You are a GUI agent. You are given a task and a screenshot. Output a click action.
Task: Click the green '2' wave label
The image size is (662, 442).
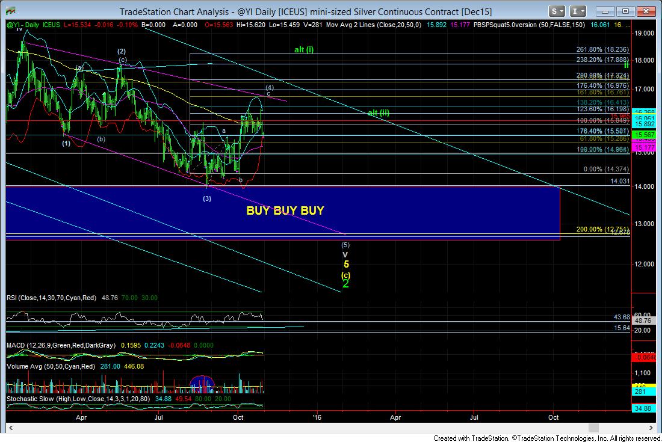point(345,284)
